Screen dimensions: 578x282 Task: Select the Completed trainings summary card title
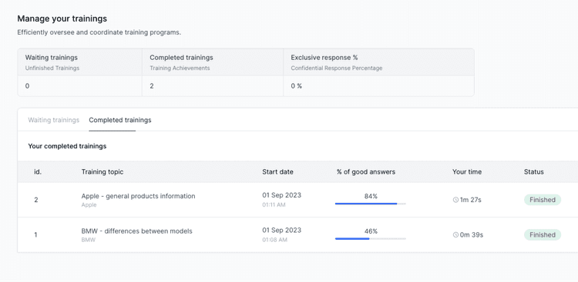point(181,58)
